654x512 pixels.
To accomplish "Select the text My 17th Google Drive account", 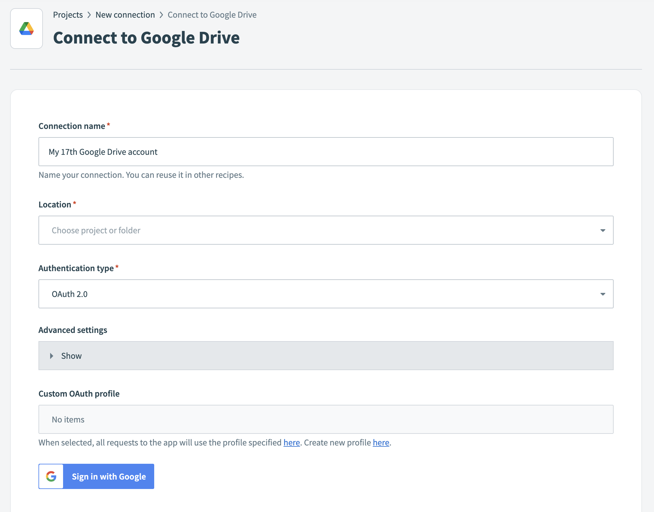I will pos(102,152).
